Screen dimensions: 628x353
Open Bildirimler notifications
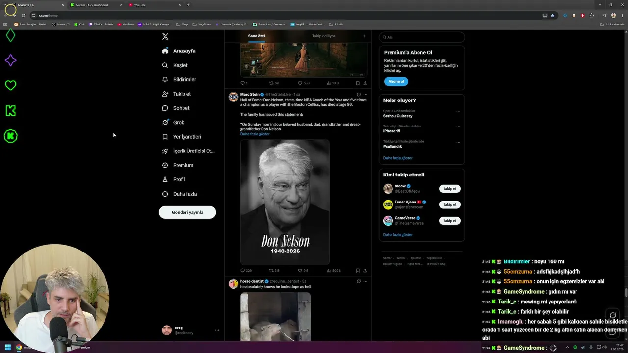click(x=179, y=79)
